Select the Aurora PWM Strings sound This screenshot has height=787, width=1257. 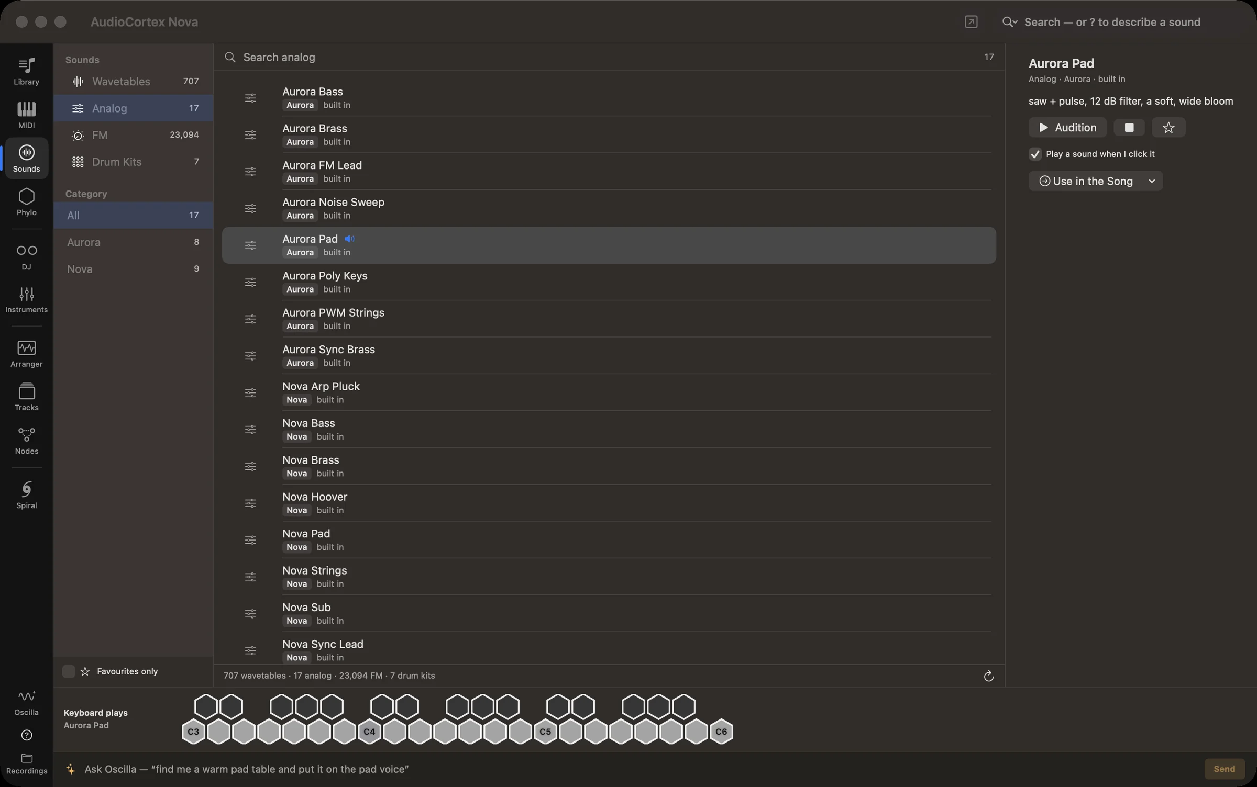(x=609, y=319)
